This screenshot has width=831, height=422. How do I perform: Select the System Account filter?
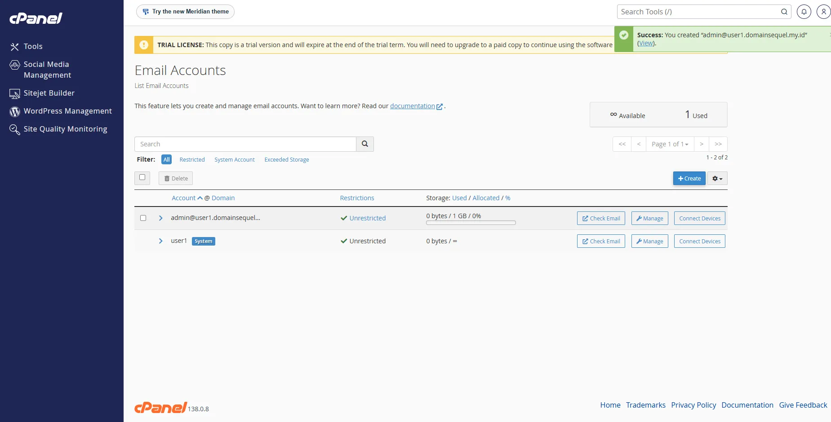(235, 159)
